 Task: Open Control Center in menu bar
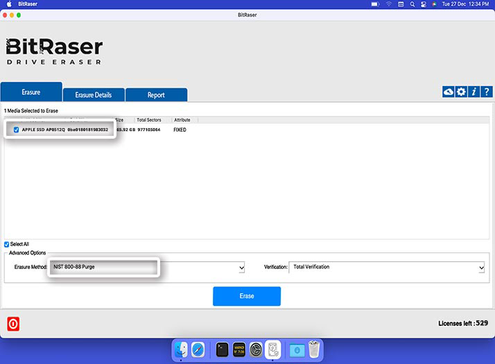point(424,4)
